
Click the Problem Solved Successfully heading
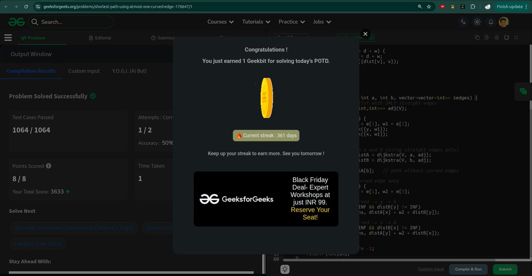pyautogui.click(x=48, y=96)
